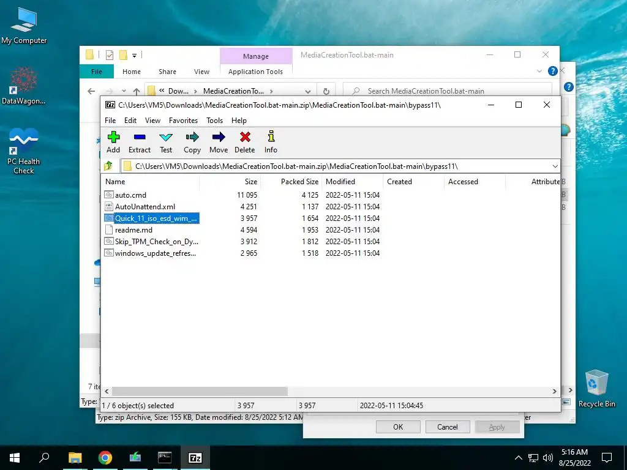Open the Windows Start menu
This screenshot has width=627, height=470.
(x=15, y=458)
